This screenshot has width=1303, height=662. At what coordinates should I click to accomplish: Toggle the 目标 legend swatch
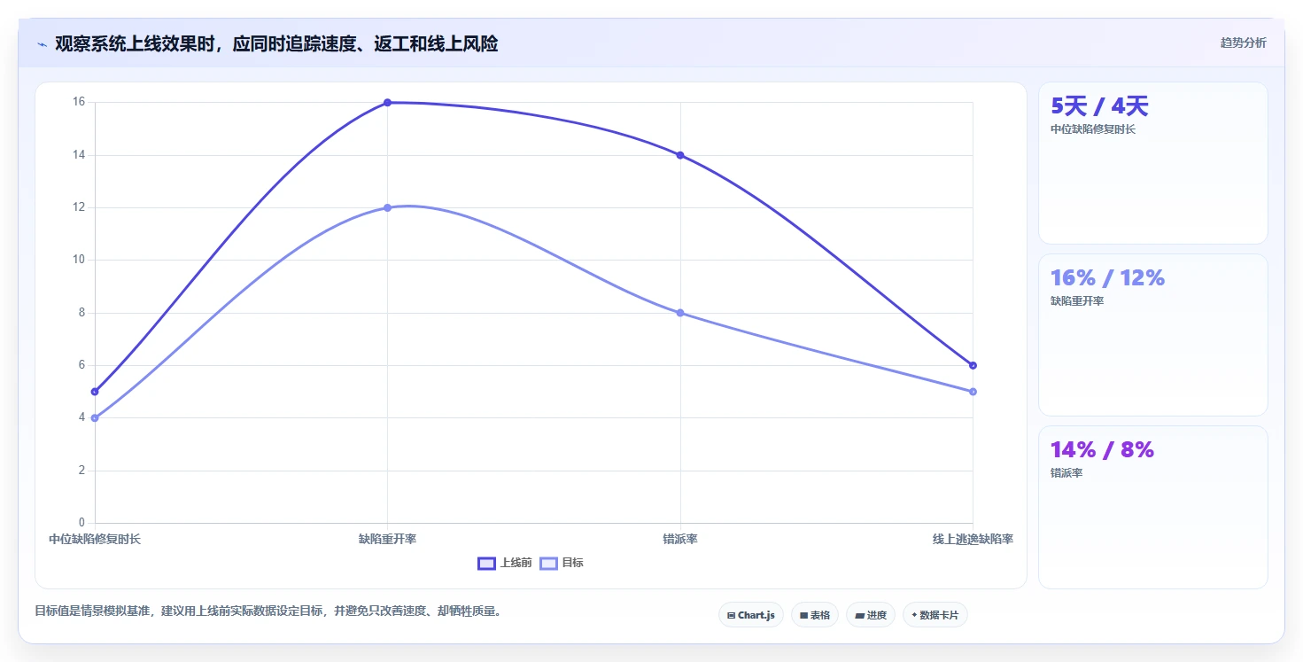tap(548, 563)
